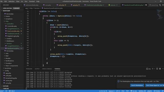Viewport: 164px width, 92px height.
Task: Click the Http breadcrumb segment
Action: (x=31, y=8)
